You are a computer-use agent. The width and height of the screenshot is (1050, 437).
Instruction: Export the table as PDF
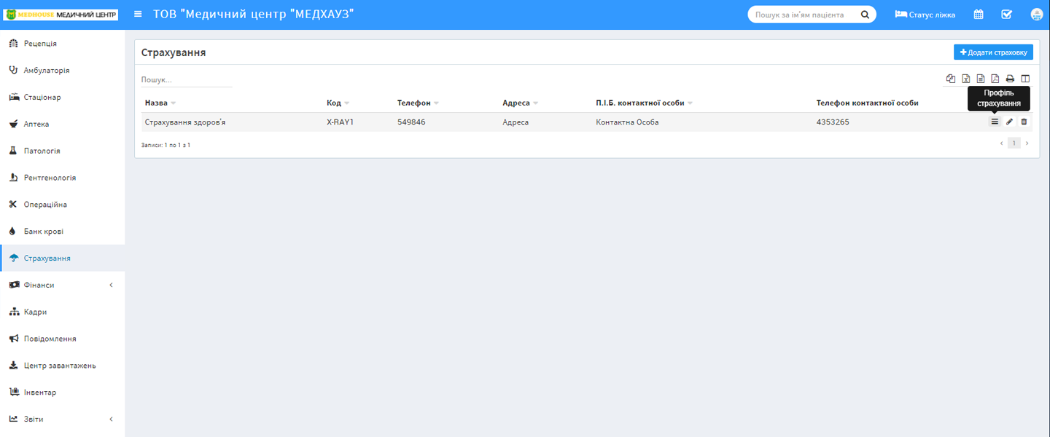pyautogui.click(x=995, y=79)
